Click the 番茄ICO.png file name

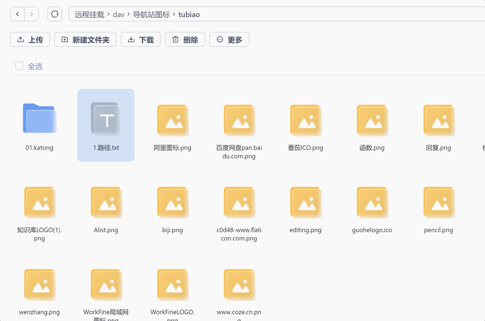click(305, 148)
